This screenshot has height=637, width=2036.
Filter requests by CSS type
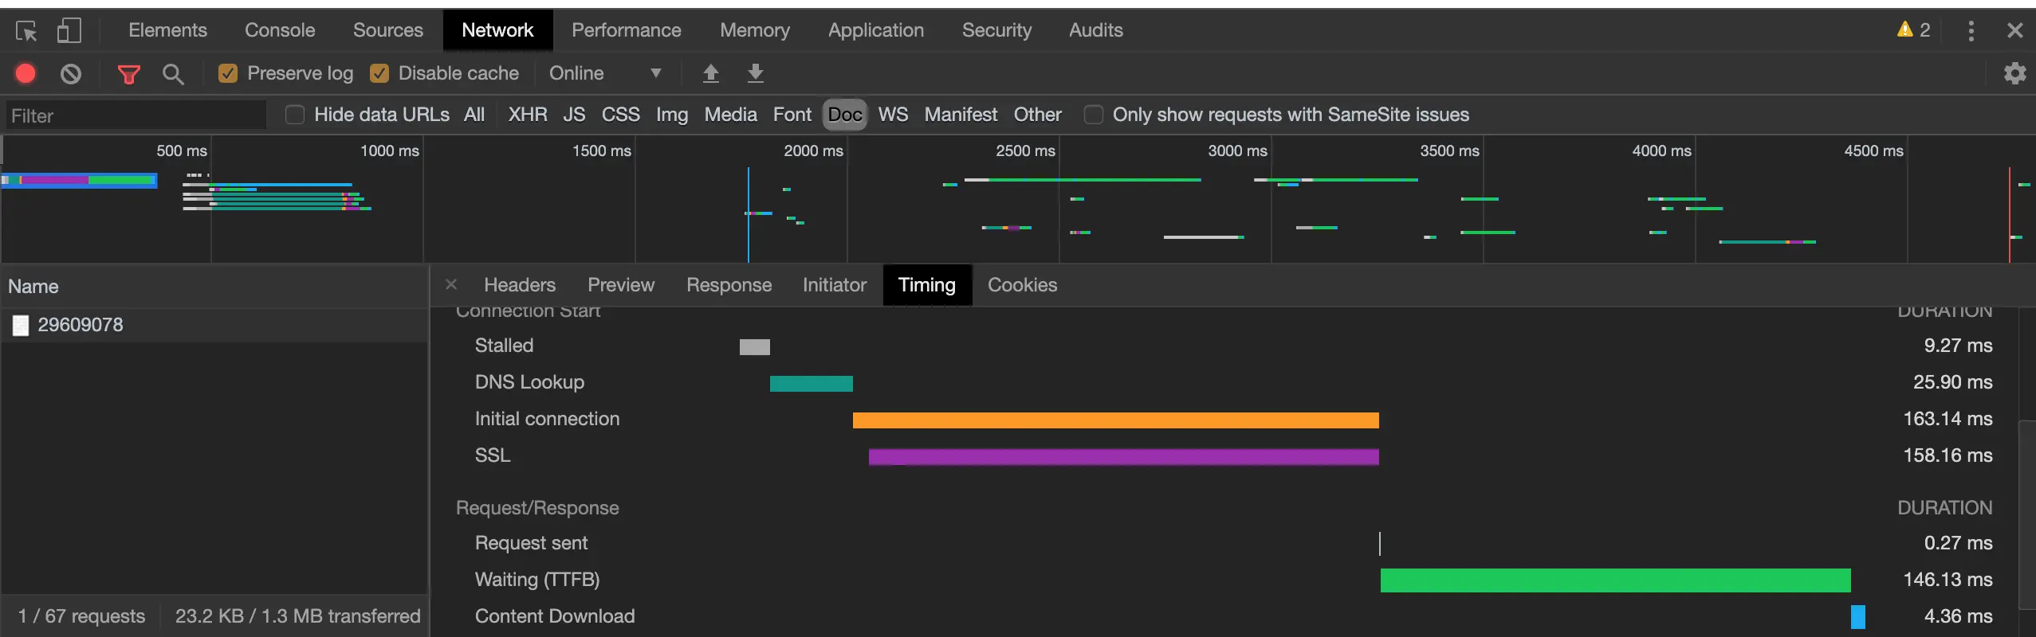point(621,115)
